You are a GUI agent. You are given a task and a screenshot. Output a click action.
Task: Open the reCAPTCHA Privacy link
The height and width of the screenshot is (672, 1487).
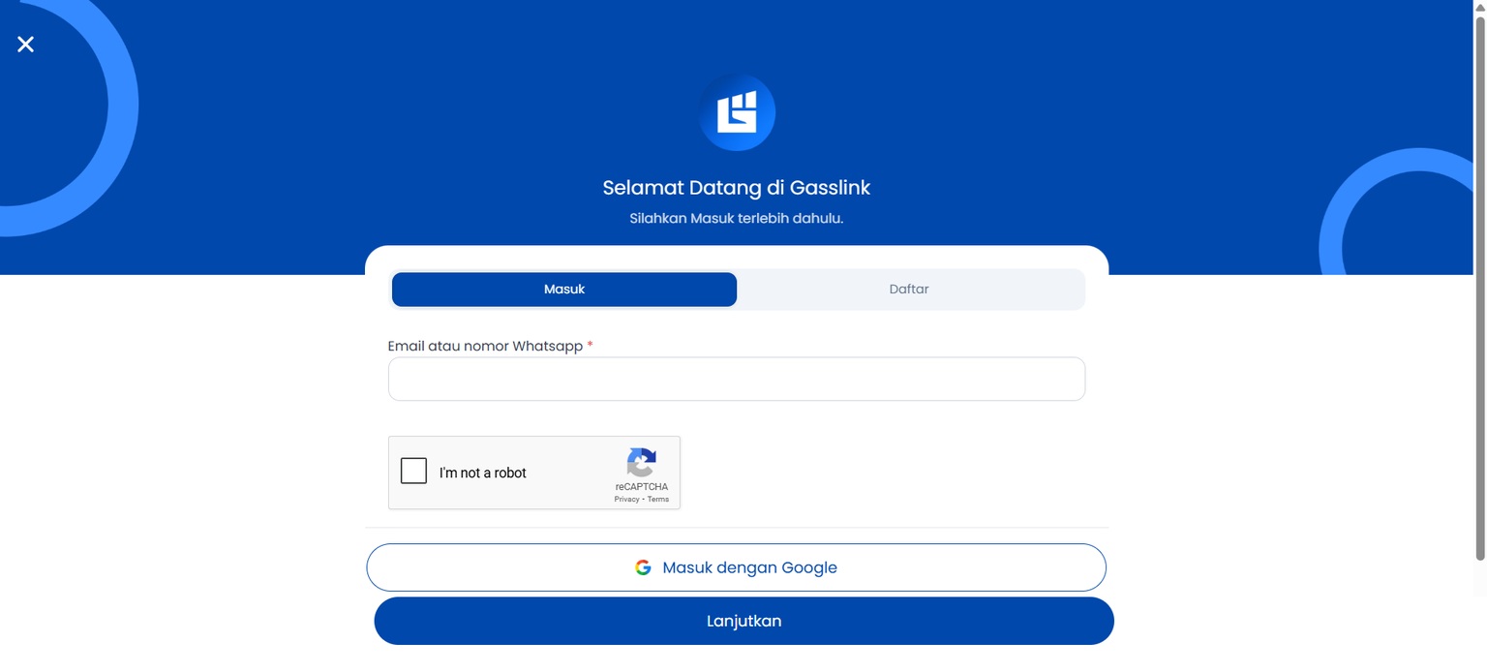tap(626, 500)
